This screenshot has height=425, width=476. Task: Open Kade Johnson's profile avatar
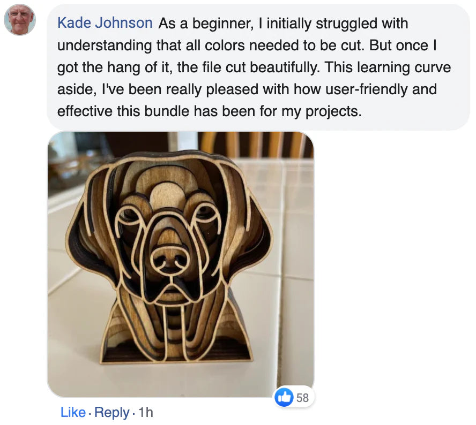20,20
